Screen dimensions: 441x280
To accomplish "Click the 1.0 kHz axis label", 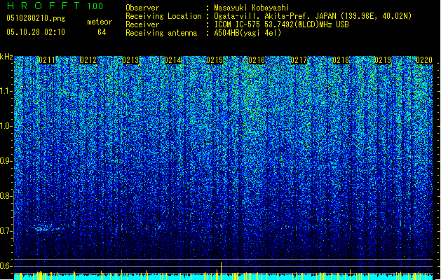I will click(6, 127).
